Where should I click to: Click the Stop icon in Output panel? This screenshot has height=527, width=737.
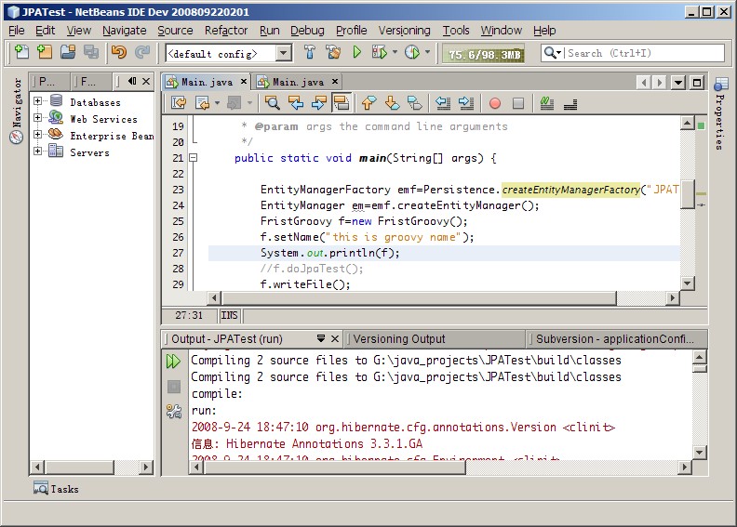click(x=174, y=387)
